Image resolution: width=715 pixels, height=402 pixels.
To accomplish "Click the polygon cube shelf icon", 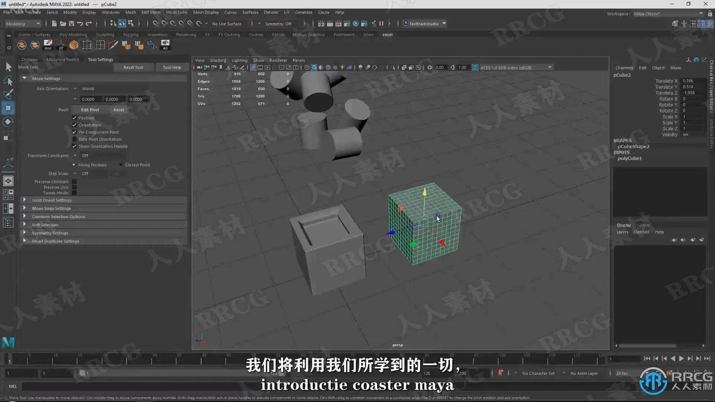I will tap(74, 45).
